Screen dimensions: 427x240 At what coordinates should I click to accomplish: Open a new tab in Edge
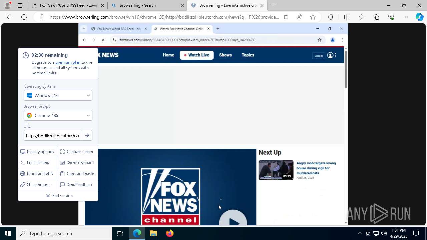pyautogui.click(x=273, y=5)
